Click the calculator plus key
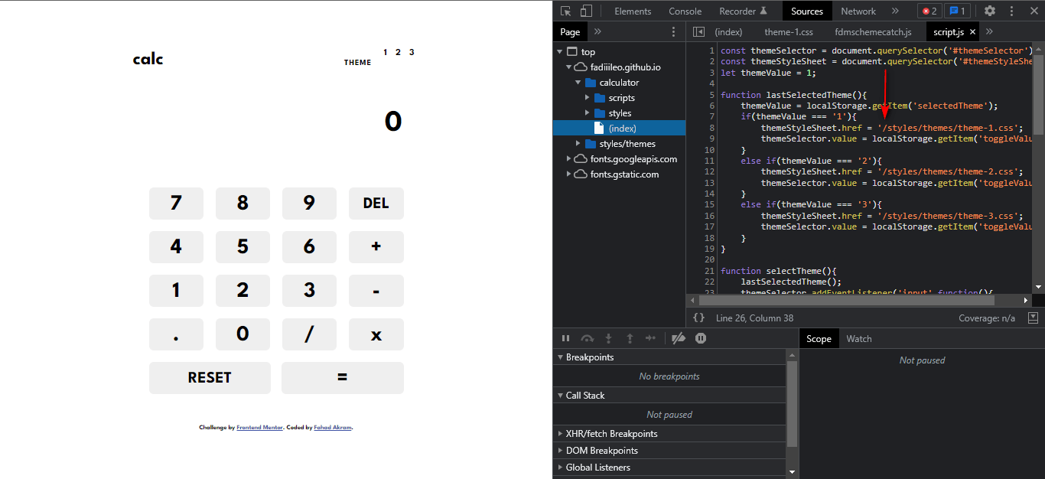 tap(376, 247)
